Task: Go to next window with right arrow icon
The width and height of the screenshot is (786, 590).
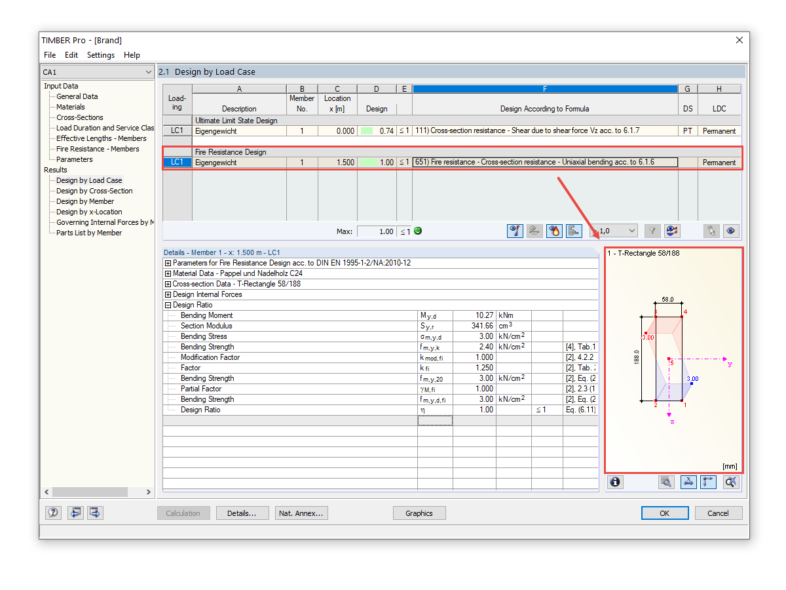Action: pos(96,513)
